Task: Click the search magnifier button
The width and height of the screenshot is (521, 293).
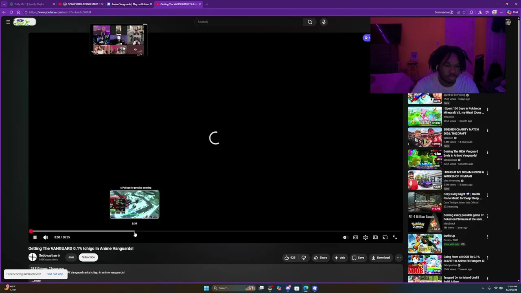Action: pyautogui.click(x=310, y=22)
